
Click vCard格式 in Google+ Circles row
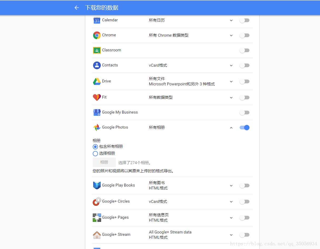coord(158,202)
